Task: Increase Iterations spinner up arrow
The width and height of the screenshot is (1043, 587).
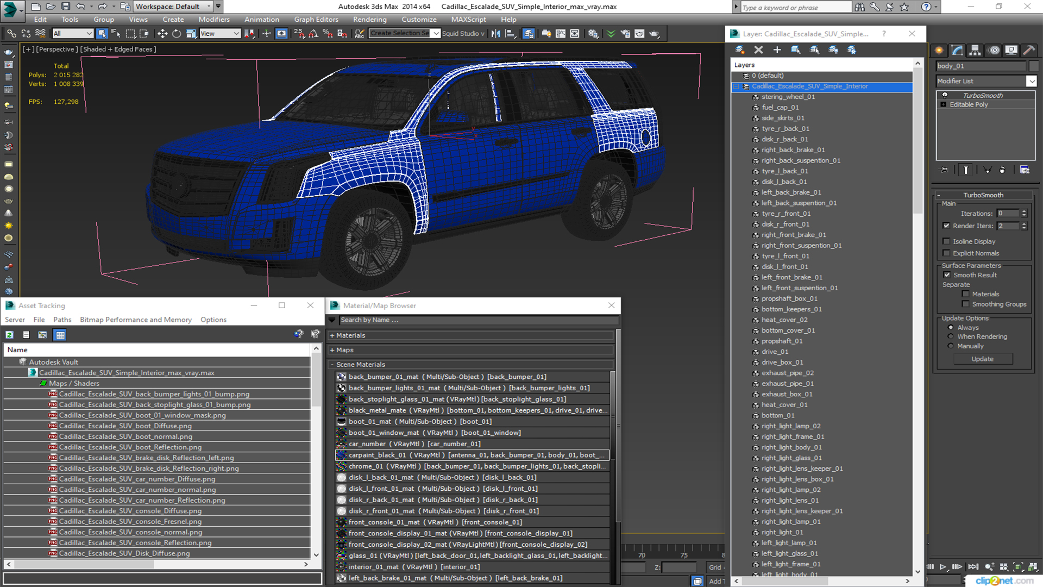Action: coord(1024,211)
